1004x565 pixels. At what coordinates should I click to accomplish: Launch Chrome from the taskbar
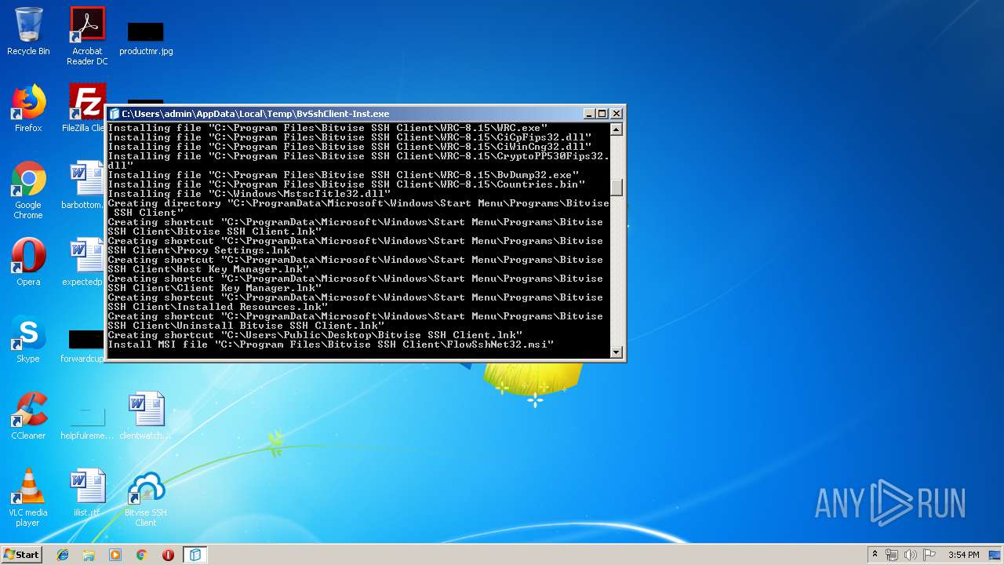pyautogui.click(x=142, y=555)
